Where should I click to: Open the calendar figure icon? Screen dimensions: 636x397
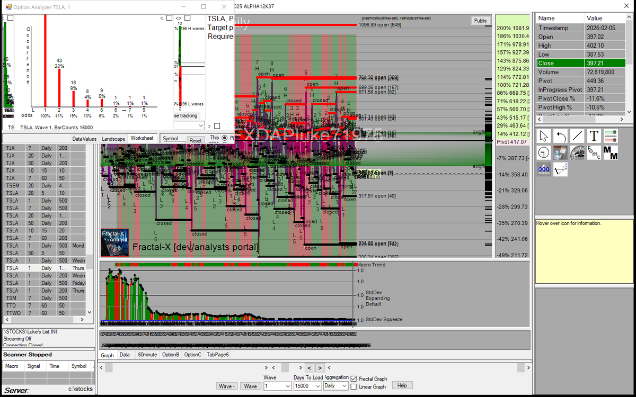(x=561, y=153)
